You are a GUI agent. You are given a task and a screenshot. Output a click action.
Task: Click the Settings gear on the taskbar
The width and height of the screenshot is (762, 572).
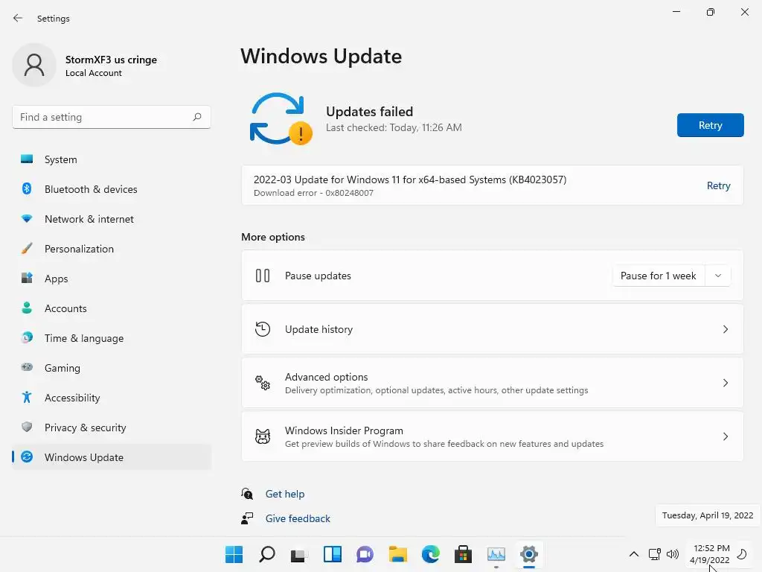tap(529, 554)
